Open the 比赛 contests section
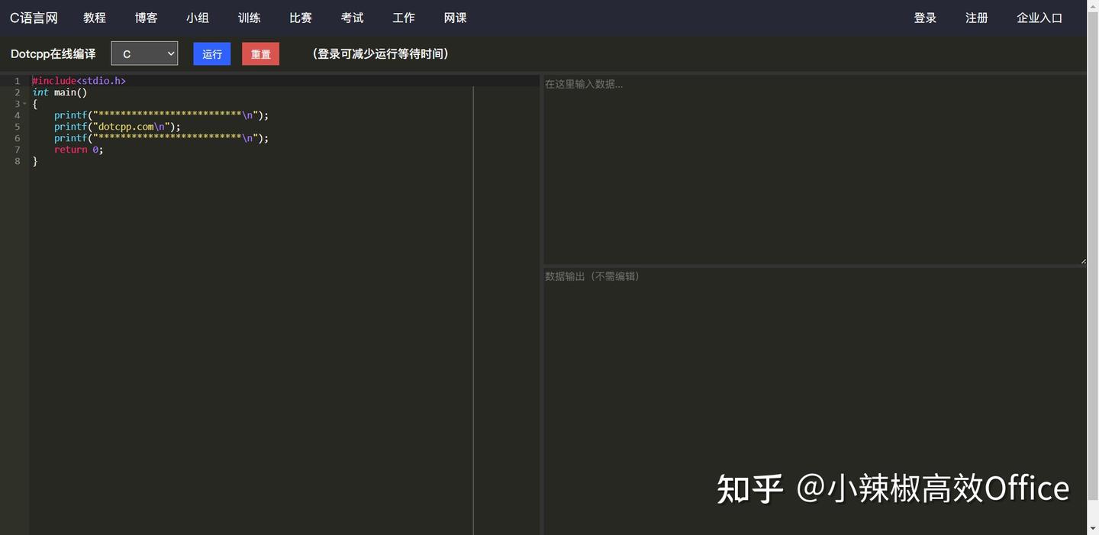 coord(300,18)
